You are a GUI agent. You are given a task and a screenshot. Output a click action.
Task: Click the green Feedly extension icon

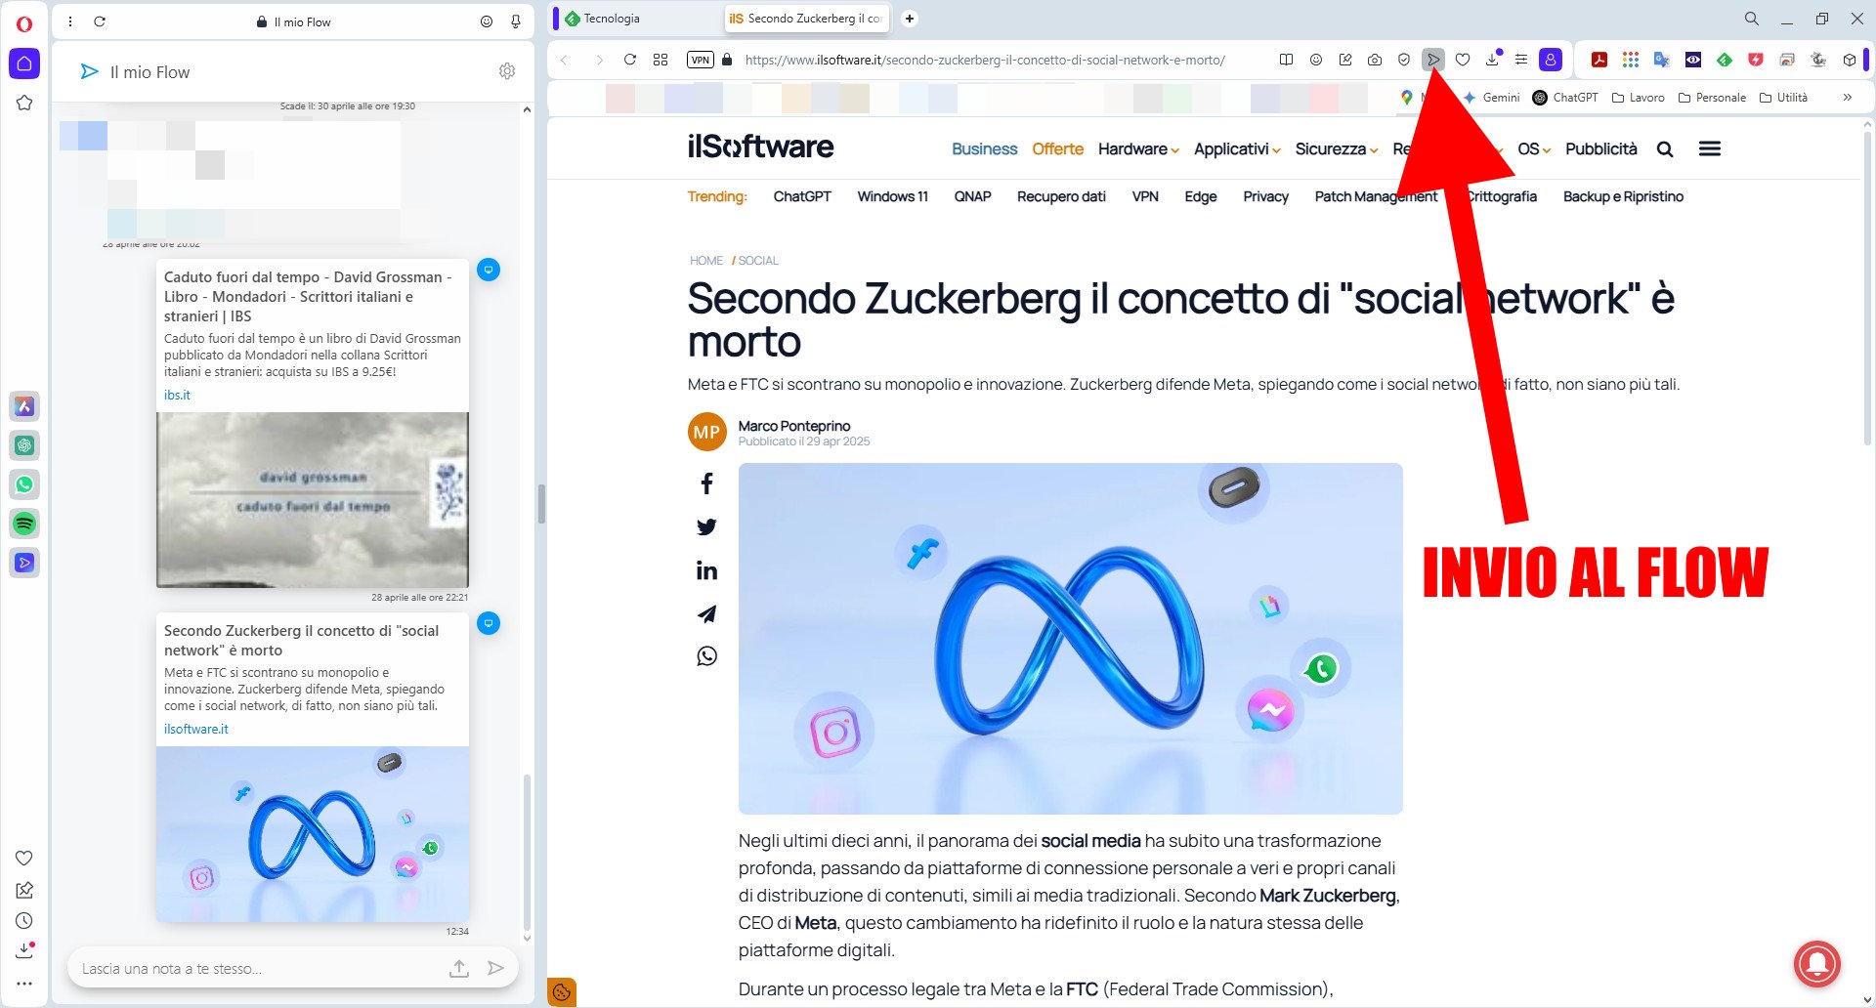1725,60
